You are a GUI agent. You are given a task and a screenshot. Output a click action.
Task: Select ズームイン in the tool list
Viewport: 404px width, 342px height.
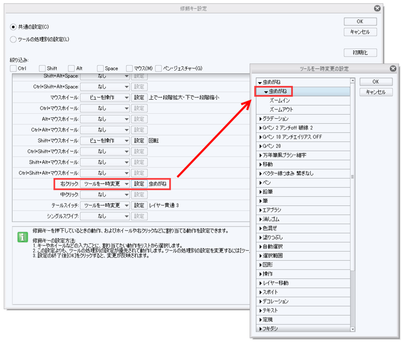click(285, 101)
